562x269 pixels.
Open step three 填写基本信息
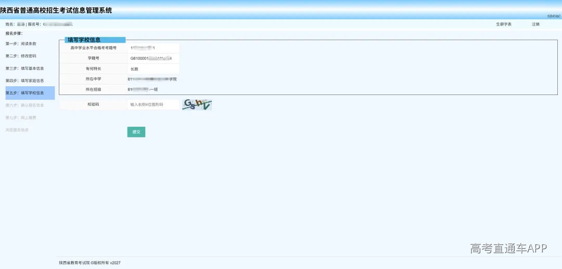25,69
